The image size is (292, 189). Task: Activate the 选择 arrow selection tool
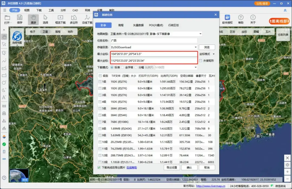(46, 19)
